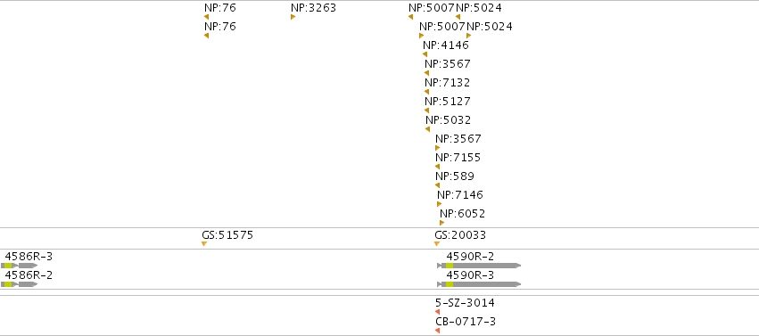Select the left-pointing NP:5007 marker
The image size is (759, 336).
pos(410,17)
